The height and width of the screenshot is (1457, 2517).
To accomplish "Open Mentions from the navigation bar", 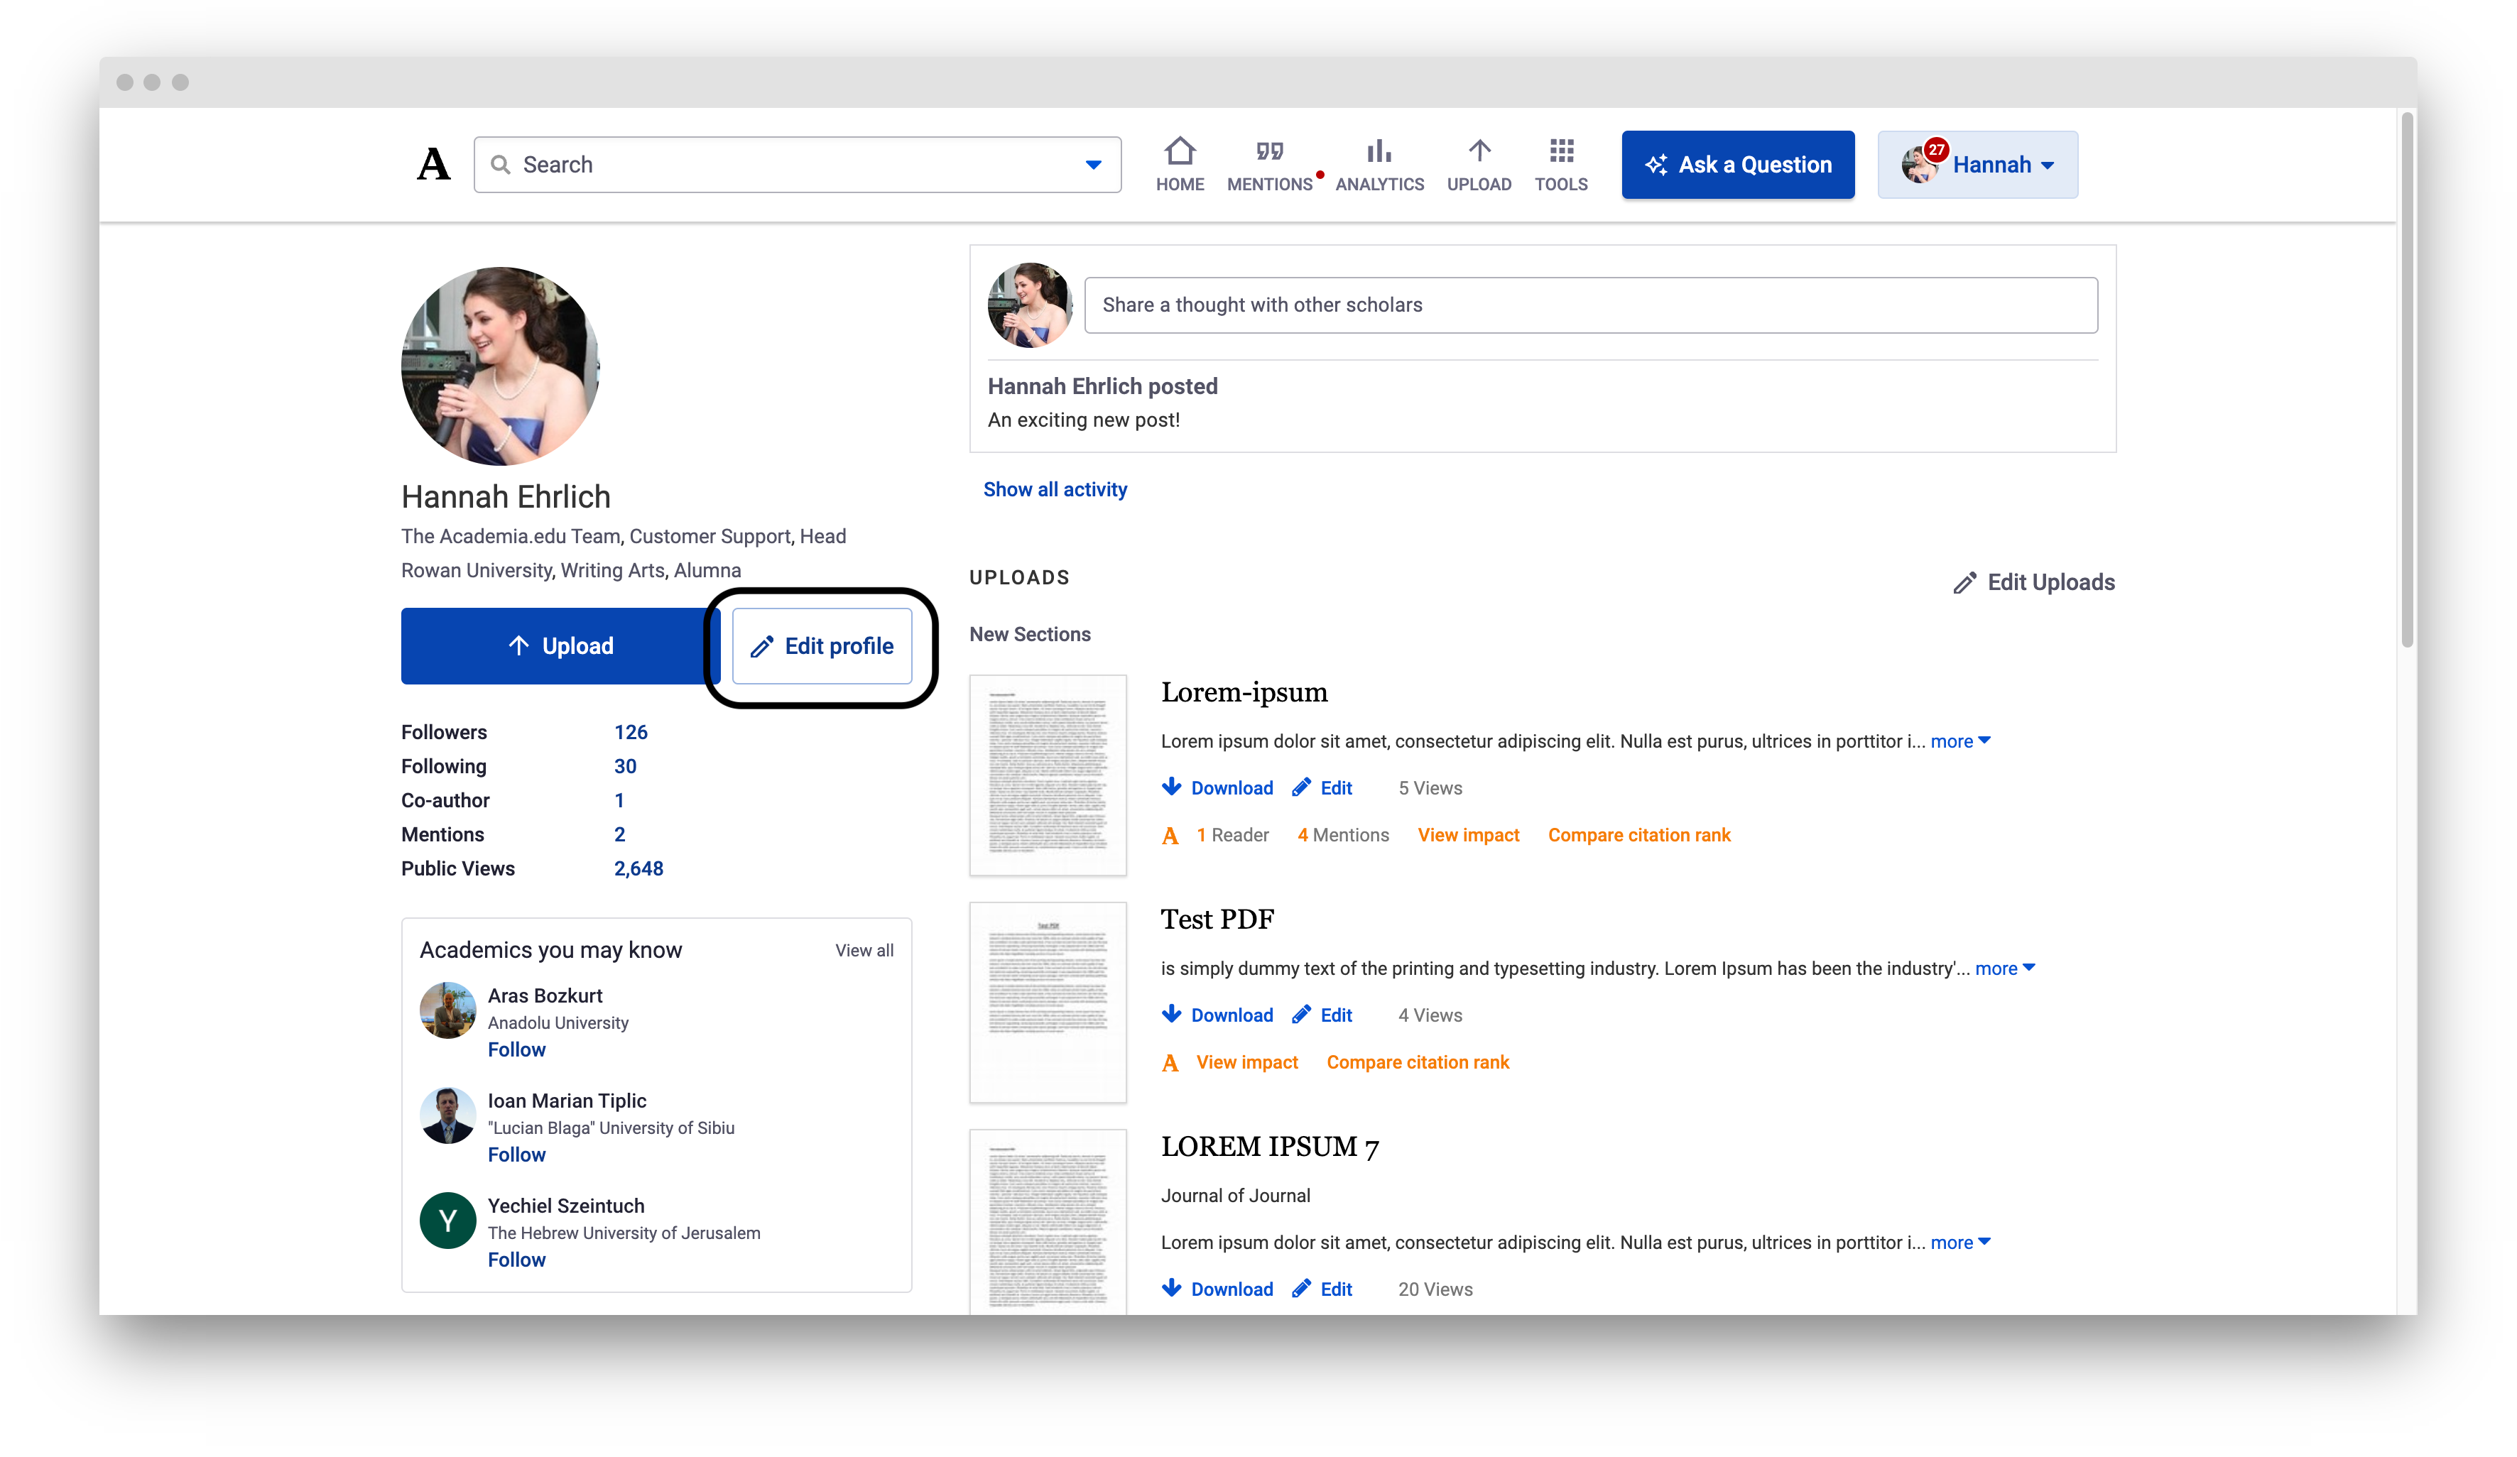I will [x=1269, y=152].
